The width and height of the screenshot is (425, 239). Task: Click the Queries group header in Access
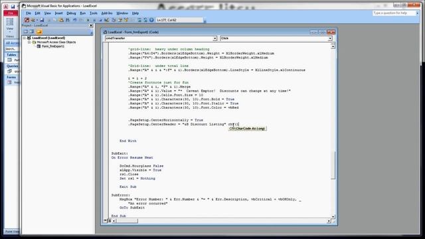coord(12,66)
